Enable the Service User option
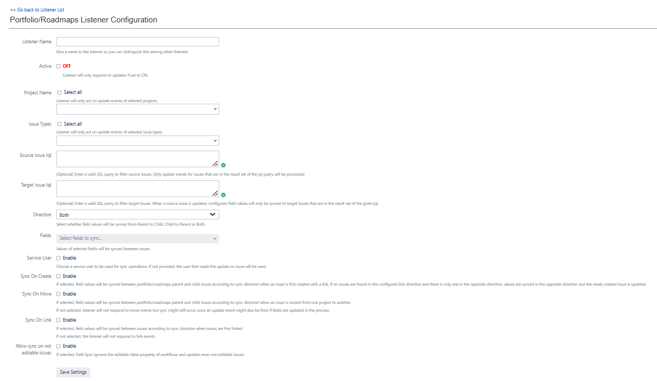This screenshot has height=381, width=657. point(58,258)
